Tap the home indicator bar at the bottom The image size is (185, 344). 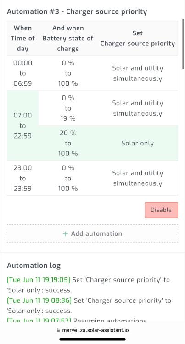93,339
